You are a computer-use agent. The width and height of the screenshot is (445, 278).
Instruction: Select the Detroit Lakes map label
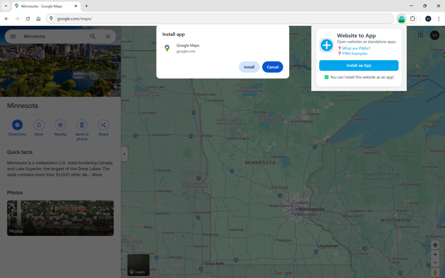pos(239,138)
